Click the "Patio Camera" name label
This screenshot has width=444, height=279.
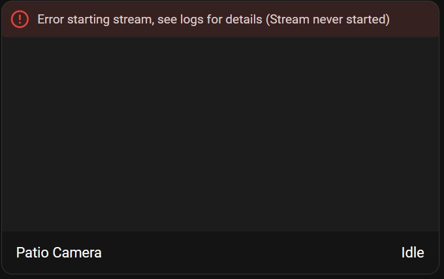point(59,253)
